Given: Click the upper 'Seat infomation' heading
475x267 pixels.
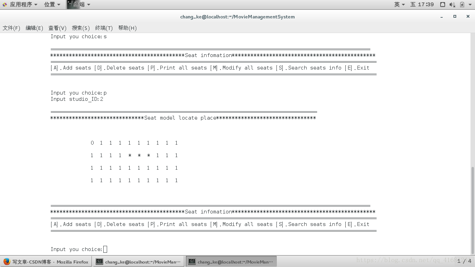Looking at the screenshot, I should click(208, 55).
